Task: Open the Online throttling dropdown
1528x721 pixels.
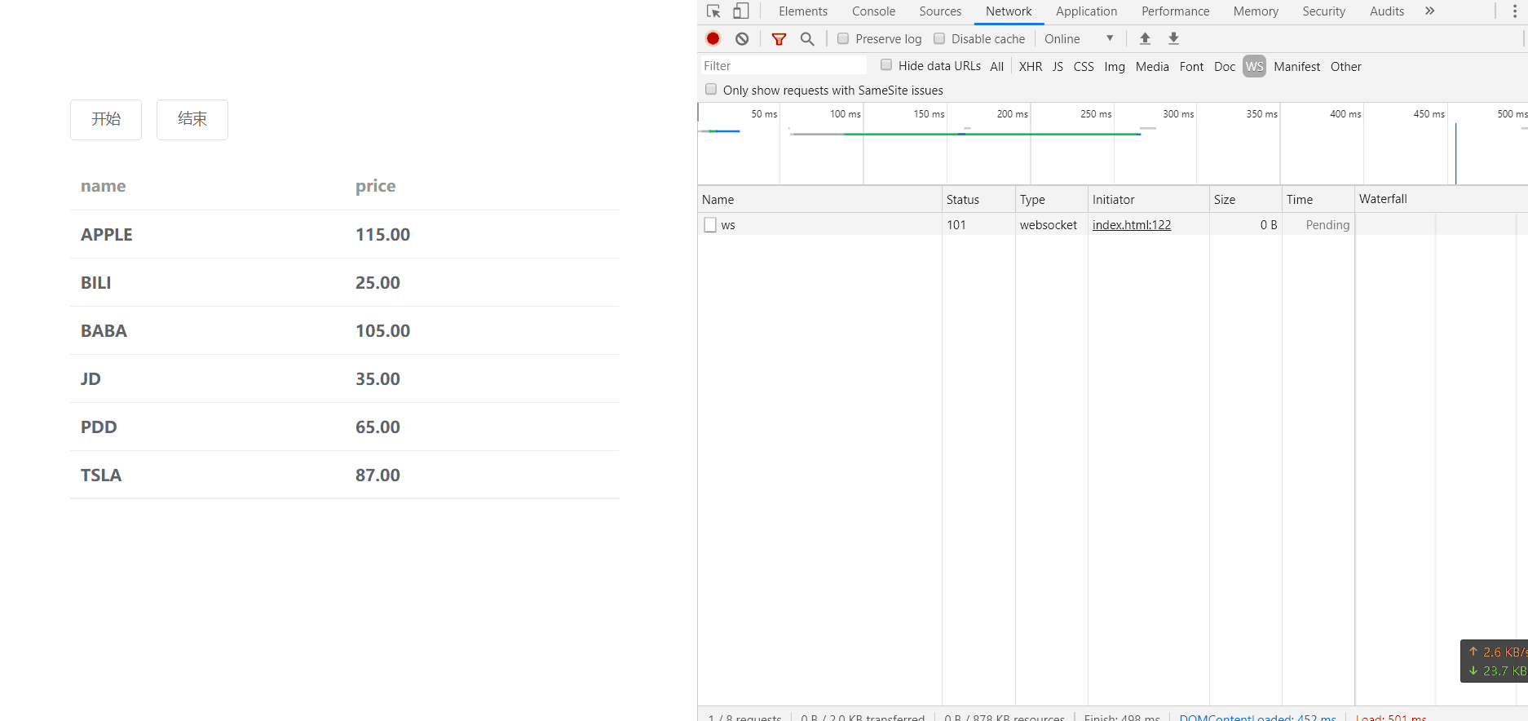Action: coord(1079,38)
